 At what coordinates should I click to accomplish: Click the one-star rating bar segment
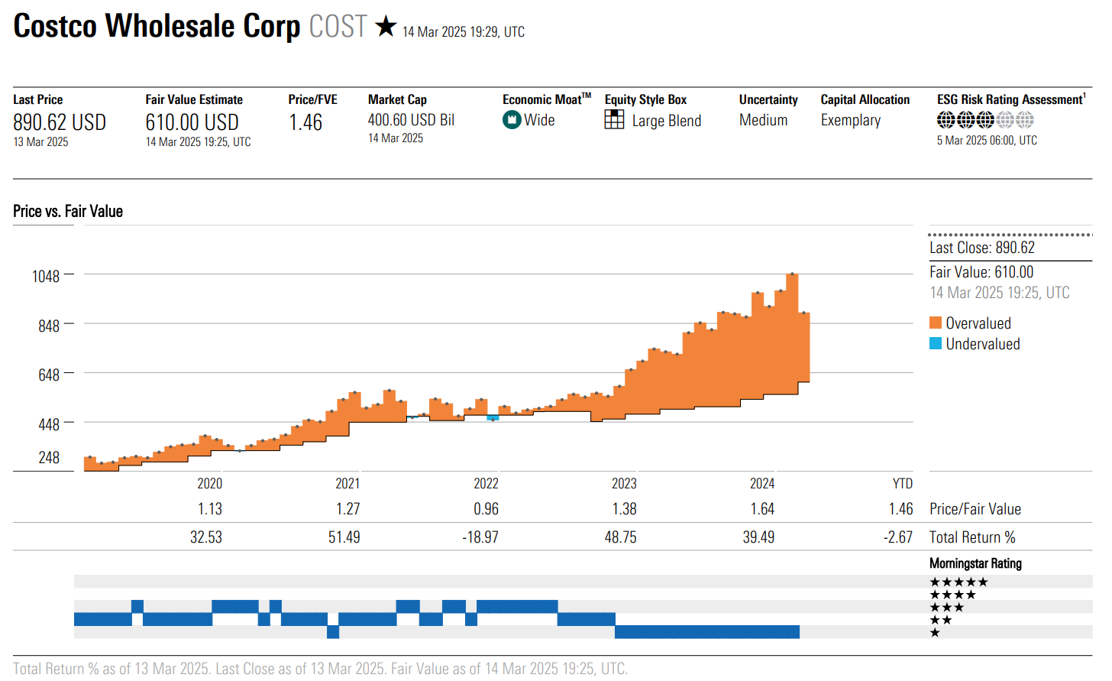click(707, 632)
